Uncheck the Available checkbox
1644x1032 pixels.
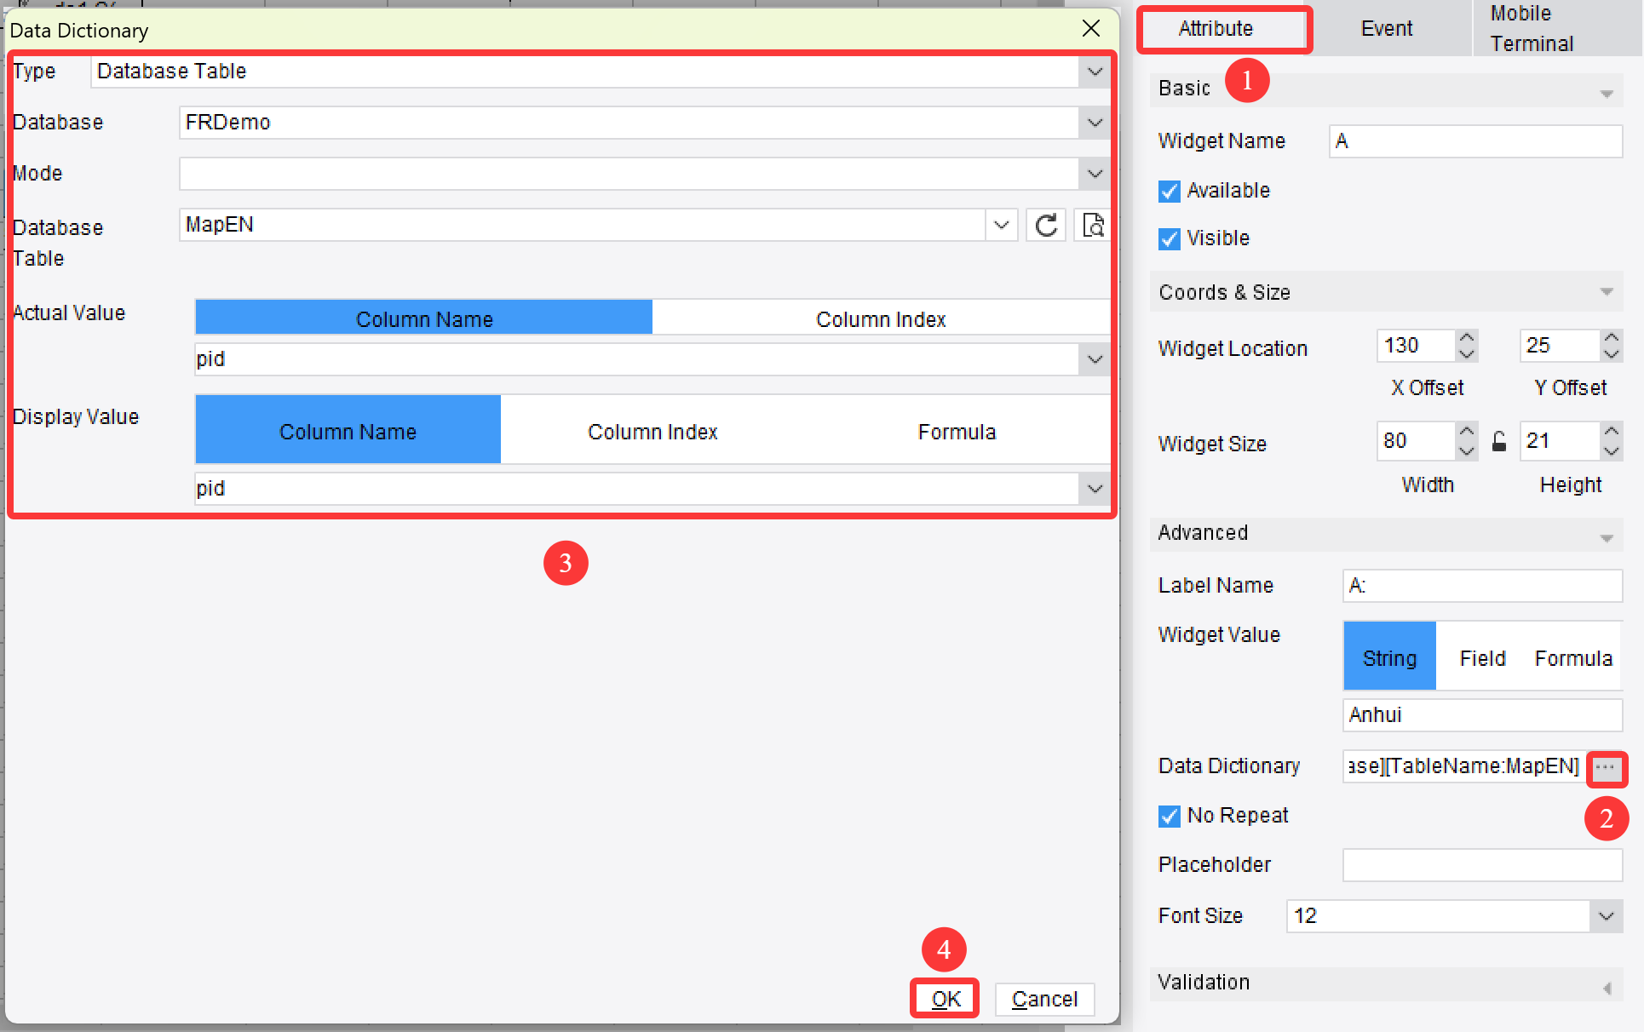(1169, 191)
